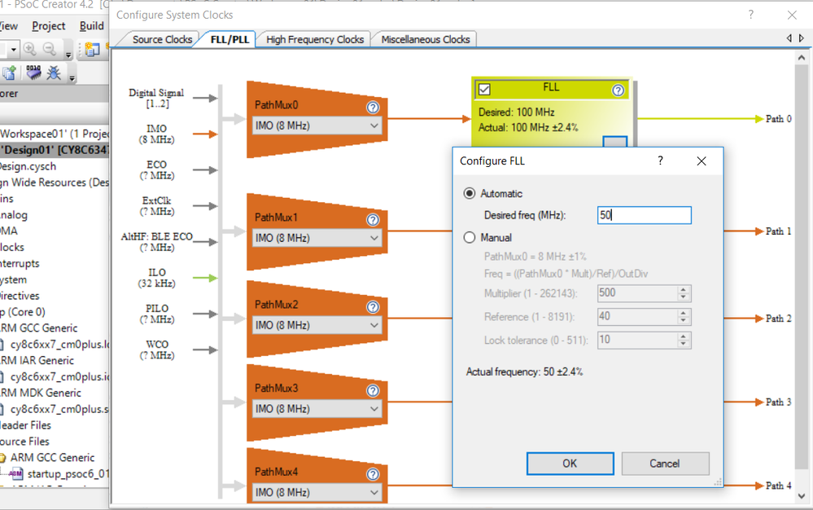Click the zoom out toolbar icon
The image size is (813, 510).
click(50, 49)
